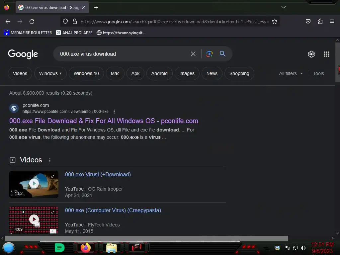
Task: Open the tracking protection shield
Action: point(65,22)
